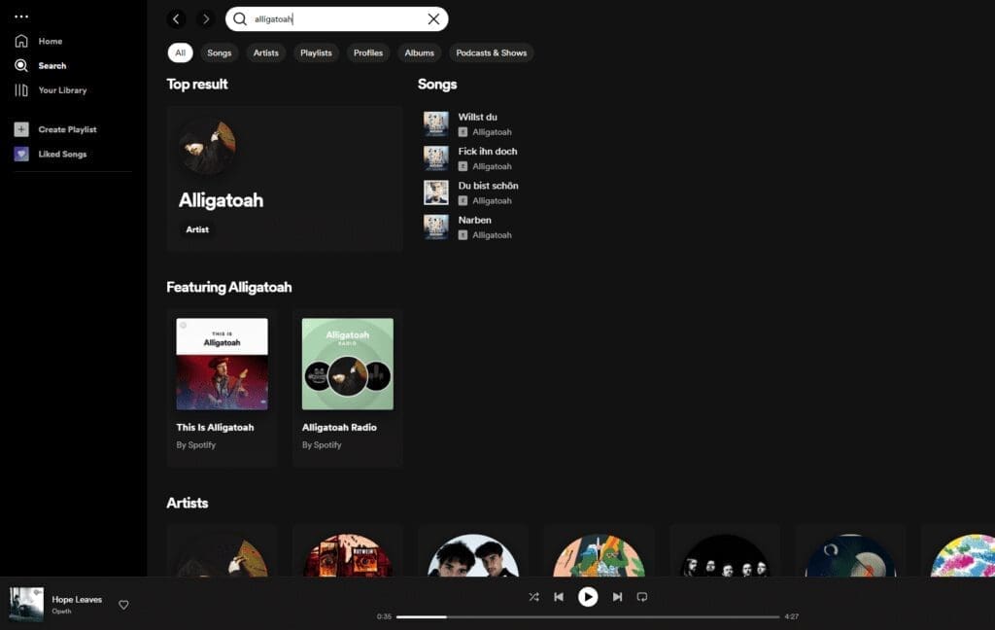995x630 pixels.
Task: Click the Your Library label
Action: tap(62, 90)
